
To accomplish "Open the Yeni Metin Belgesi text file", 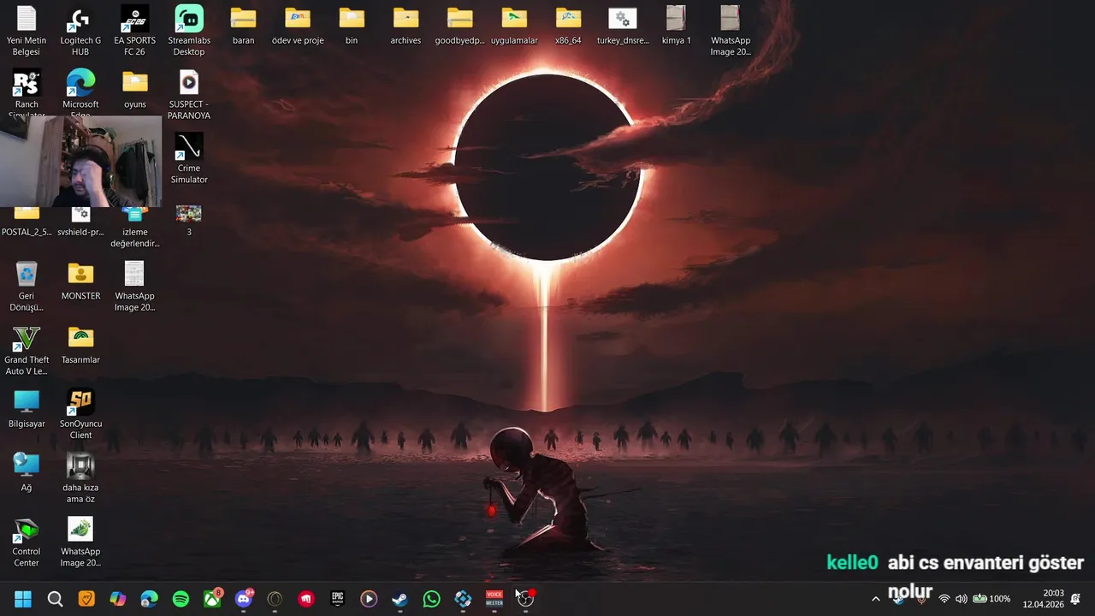I will pos(27,31).
